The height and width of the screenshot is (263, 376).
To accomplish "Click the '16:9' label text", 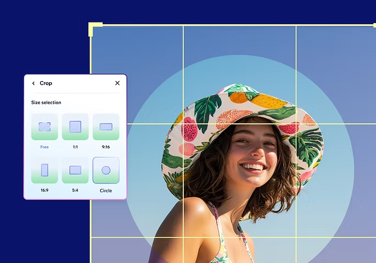I will (44, 190).
